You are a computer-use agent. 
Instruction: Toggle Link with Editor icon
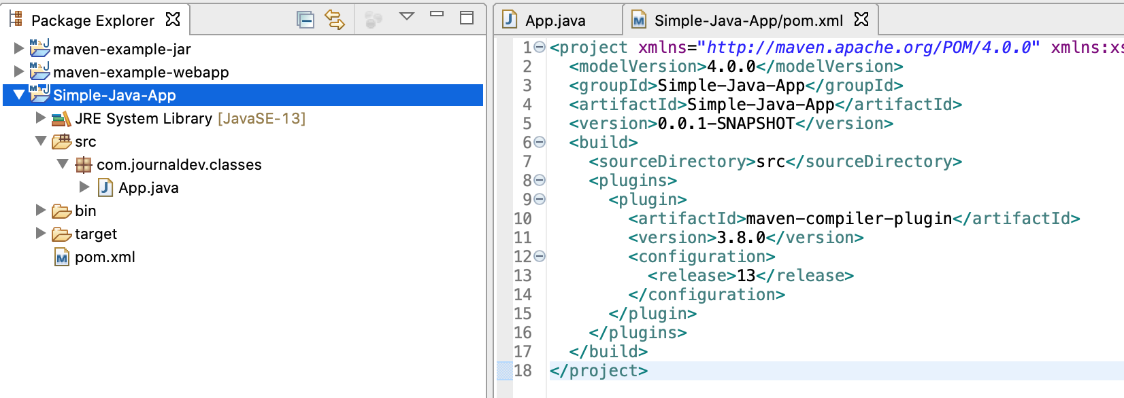335,20
